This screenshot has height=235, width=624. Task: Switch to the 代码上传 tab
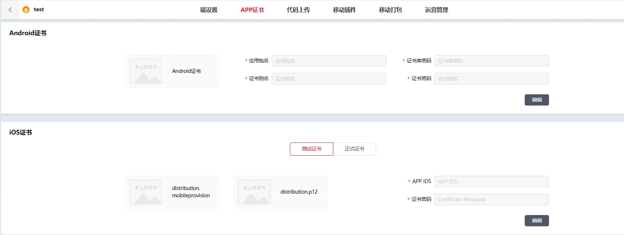tap(298, 10)
